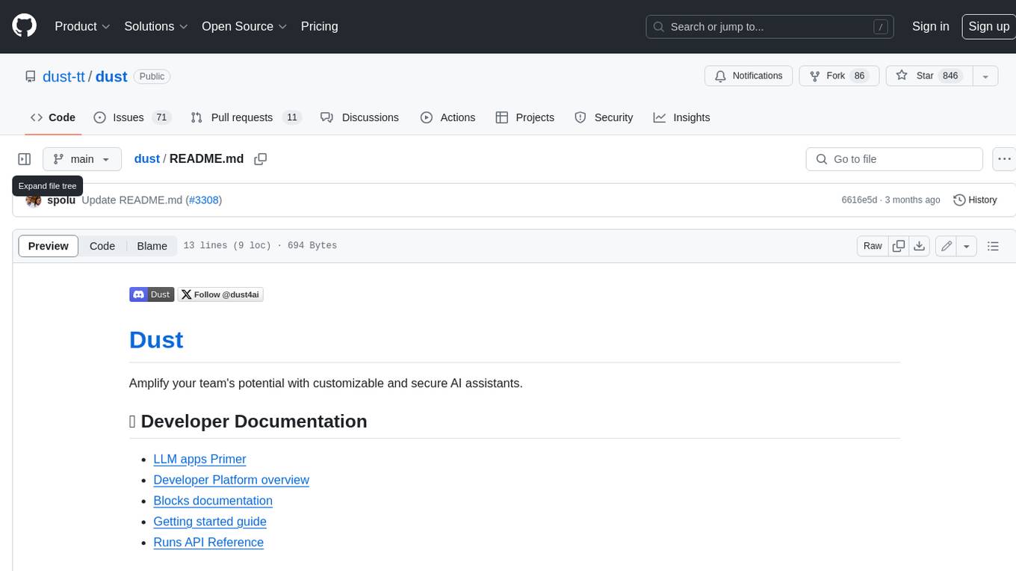Copy the file path icon
The width and height of the screenshot is (1016, 571).
[x=261, y=159]
